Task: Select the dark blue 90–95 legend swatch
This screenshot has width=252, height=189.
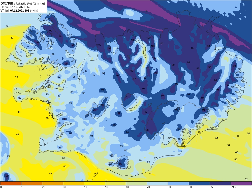Action: (x=199, y=183)
